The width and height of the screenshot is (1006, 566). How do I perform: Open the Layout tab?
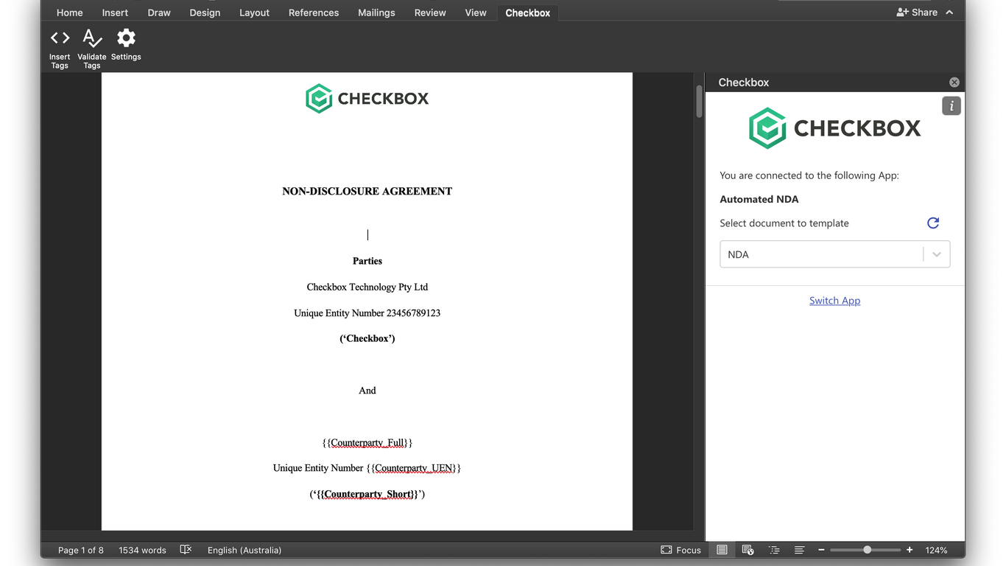point(255,13)
